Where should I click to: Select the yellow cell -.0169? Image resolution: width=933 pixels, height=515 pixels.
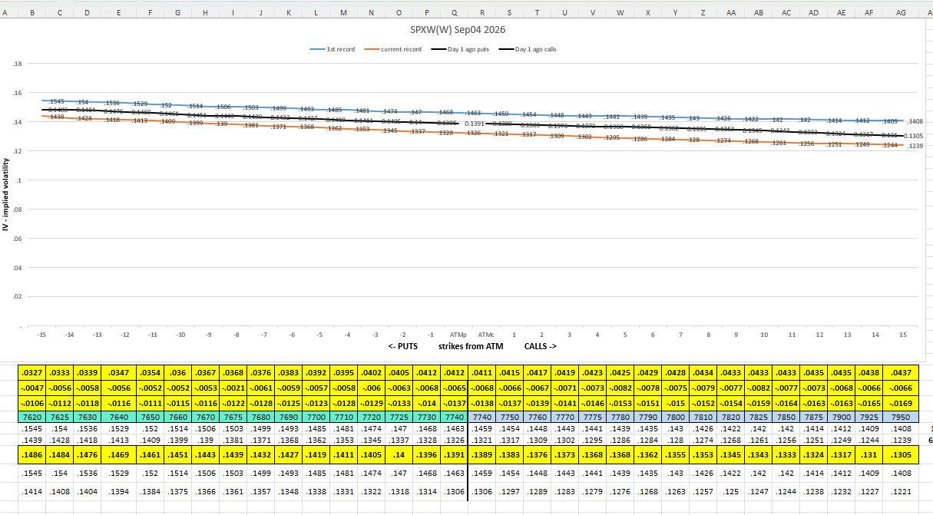(x=900, y=402)
